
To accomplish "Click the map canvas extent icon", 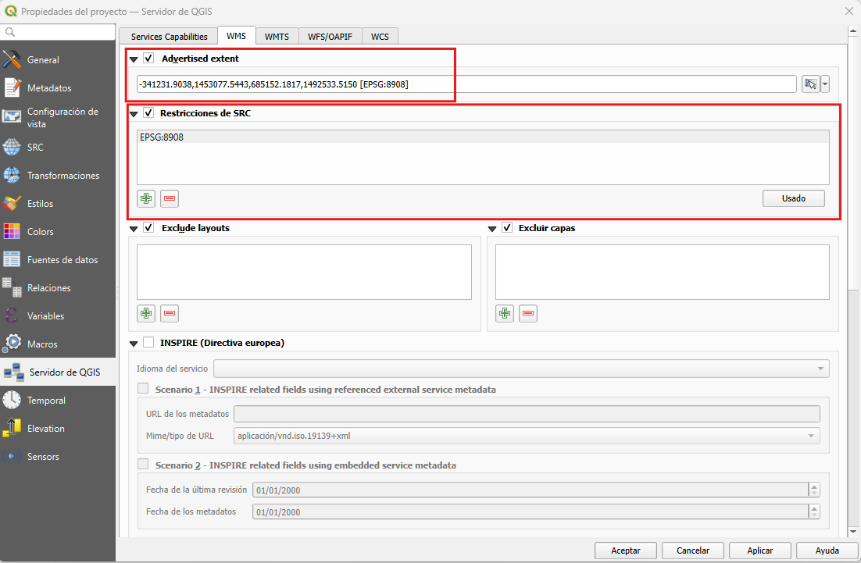I will pos(810,84).
